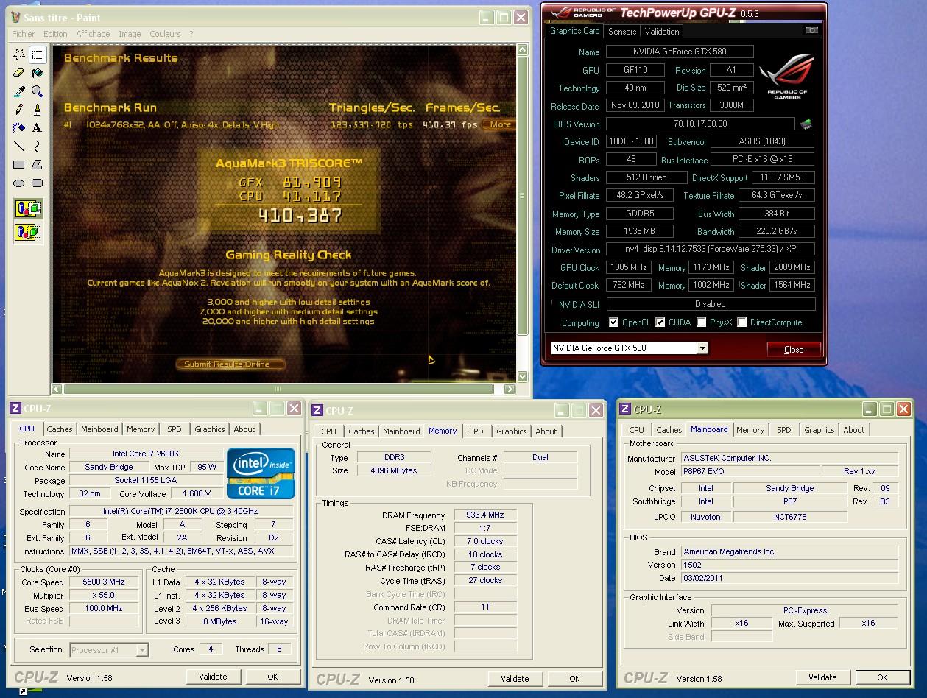
Task: Click Validate in the Mainboard CPU-Z window
Action: coord(822,677)
